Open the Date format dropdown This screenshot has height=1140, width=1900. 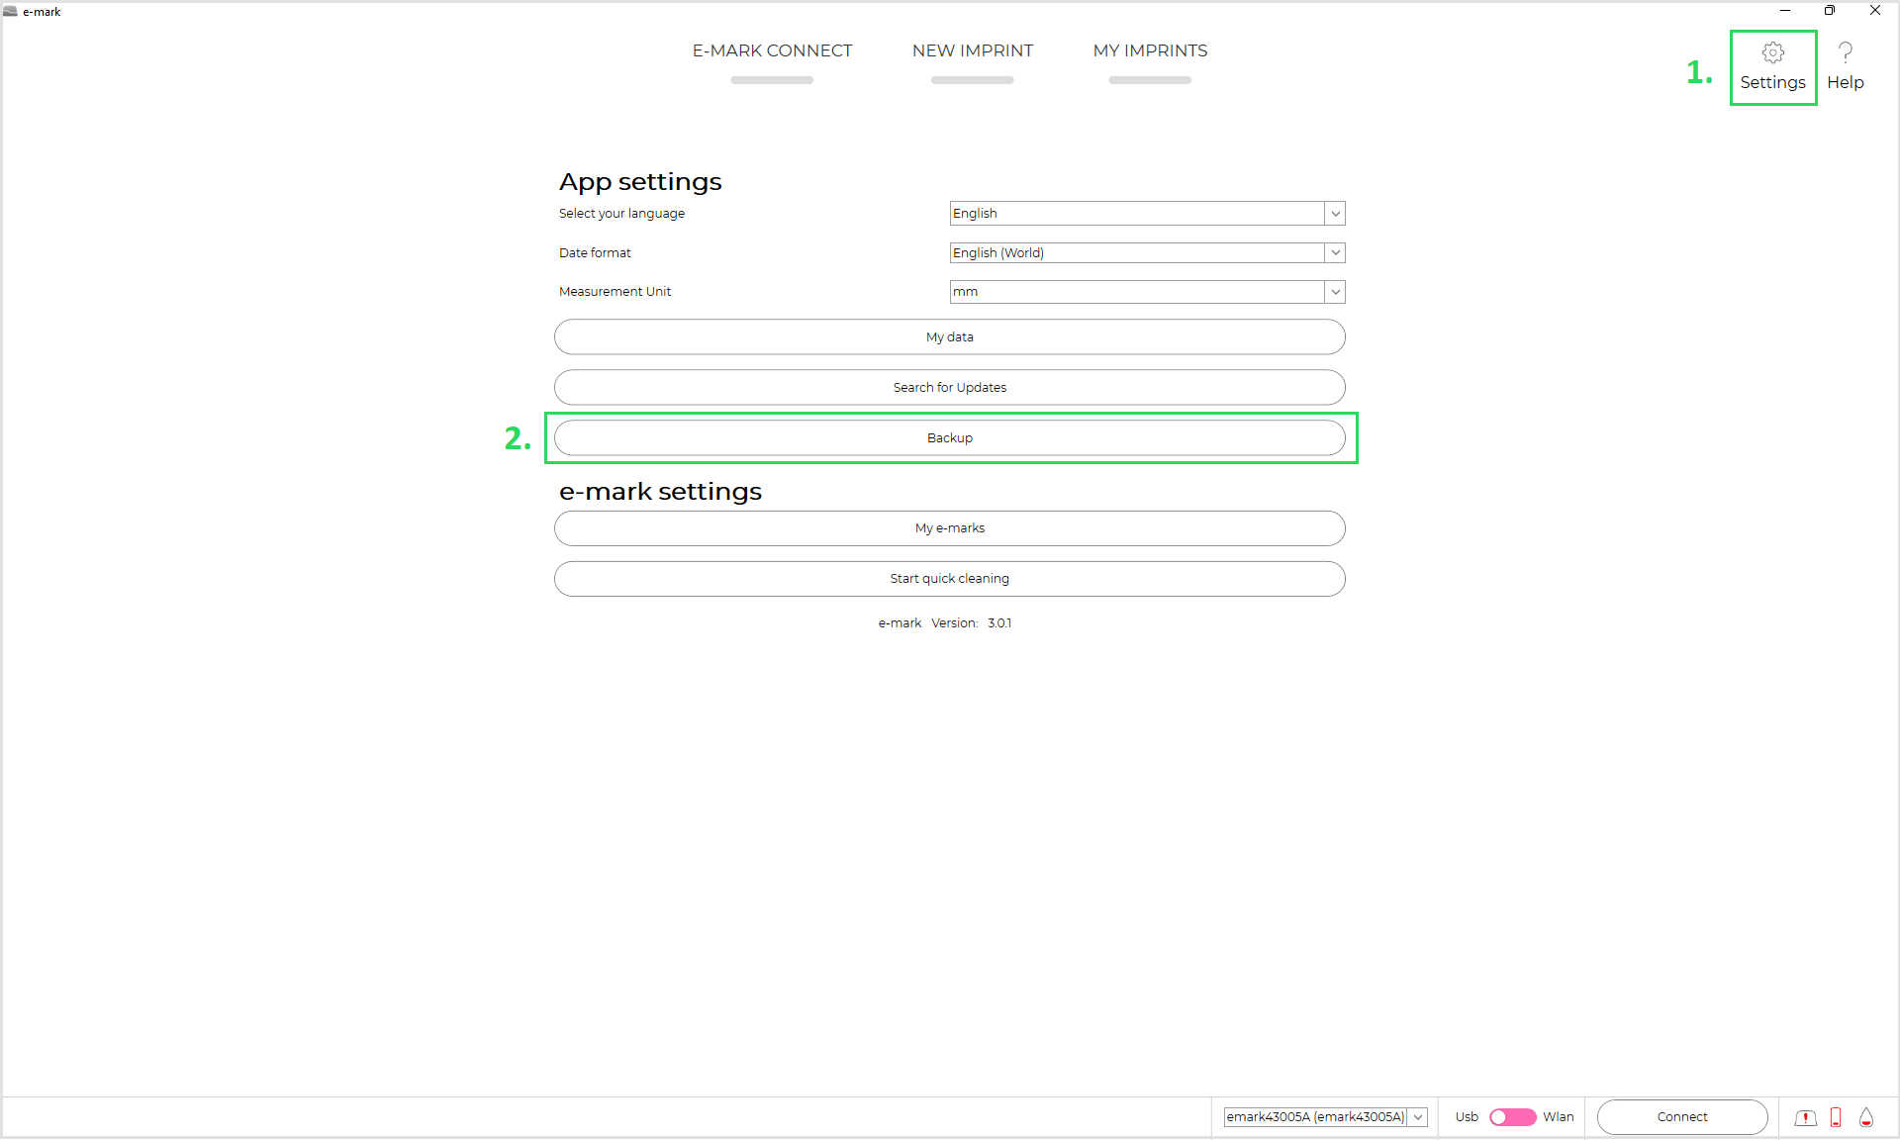coord(1335,253)
